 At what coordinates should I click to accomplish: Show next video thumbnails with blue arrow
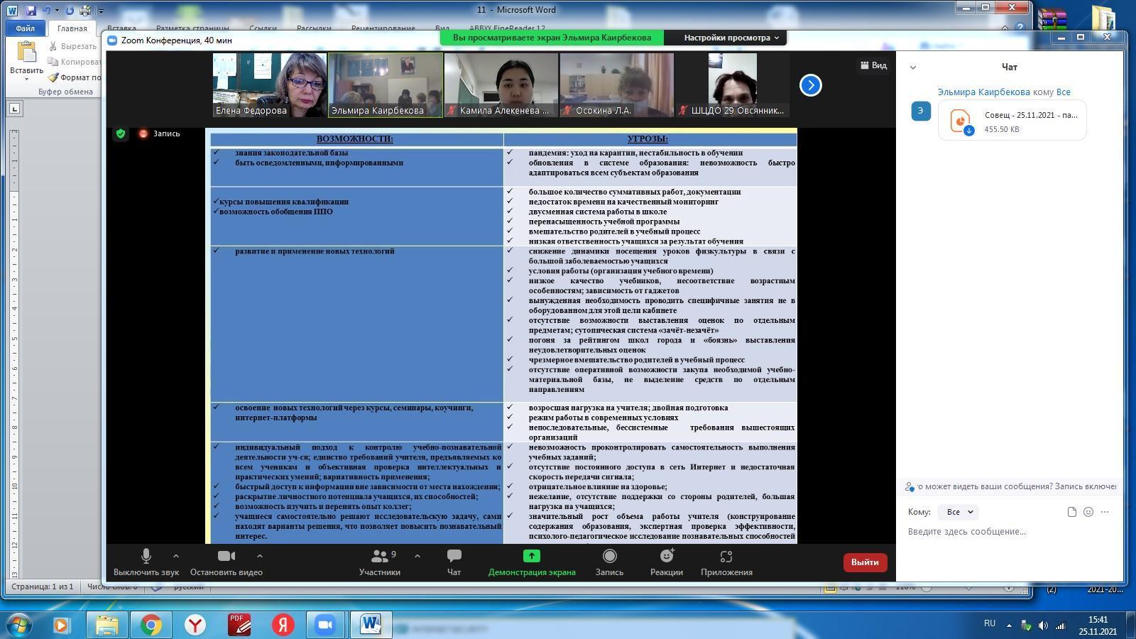pyautogui.click(x=810, y=85)
